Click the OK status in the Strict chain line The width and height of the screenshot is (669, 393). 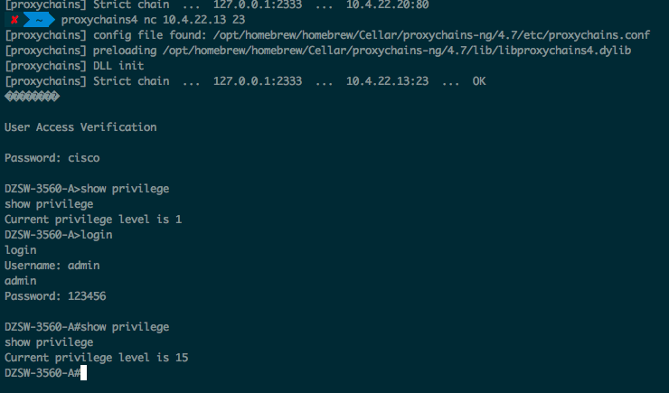pos(479,81)
